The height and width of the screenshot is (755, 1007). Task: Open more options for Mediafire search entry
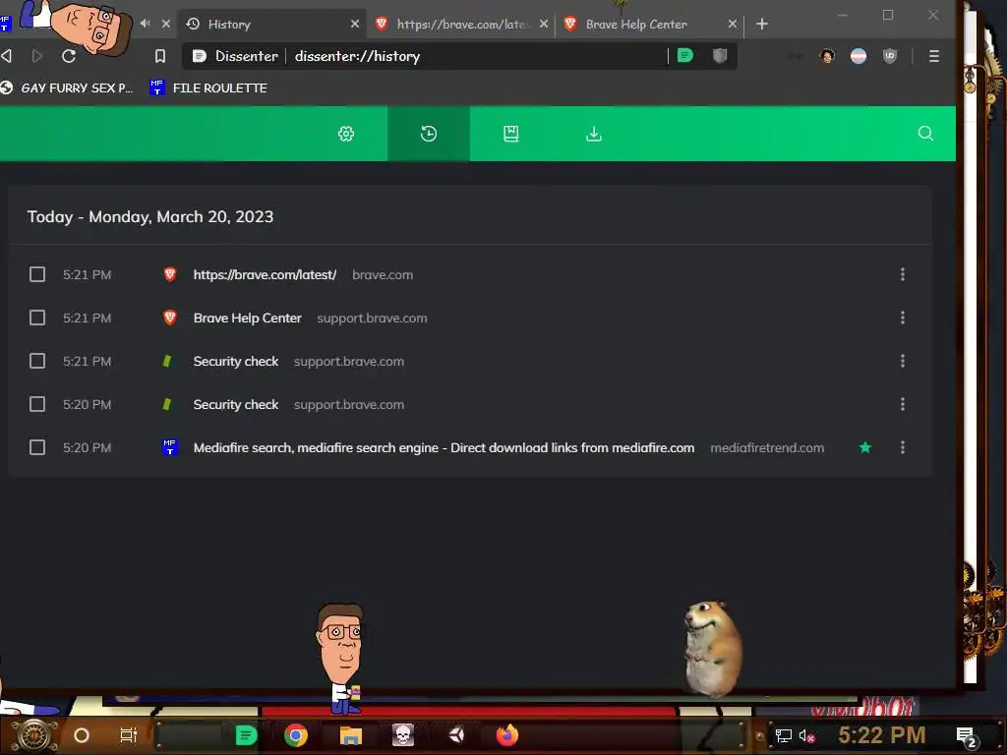tap(903, 447)
